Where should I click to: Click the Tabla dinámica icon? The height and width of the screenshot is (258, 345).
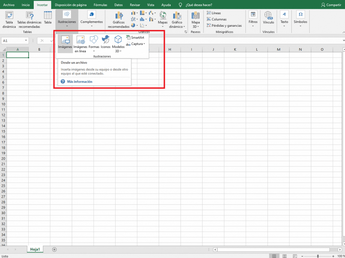[x=9, y=20]
